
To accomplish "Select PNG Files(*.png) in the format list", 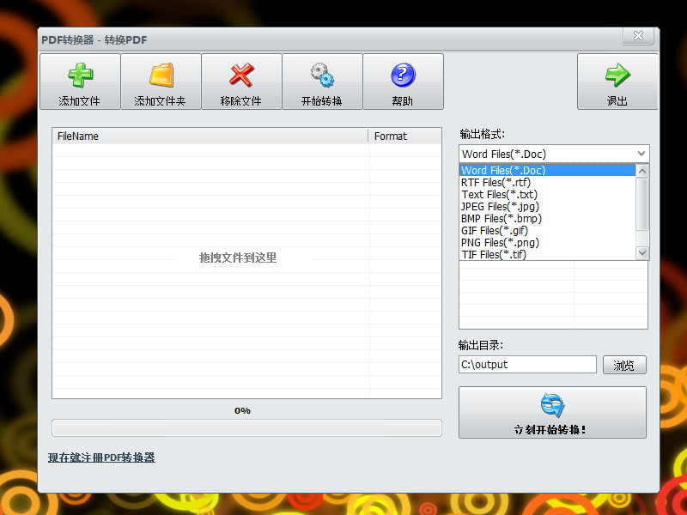I will [x=498, y=242].
